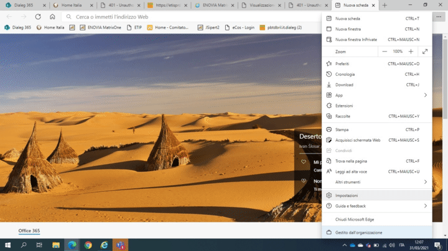Open Nuova finestra InPrivate
448x251 pixels.
[357, 39]
